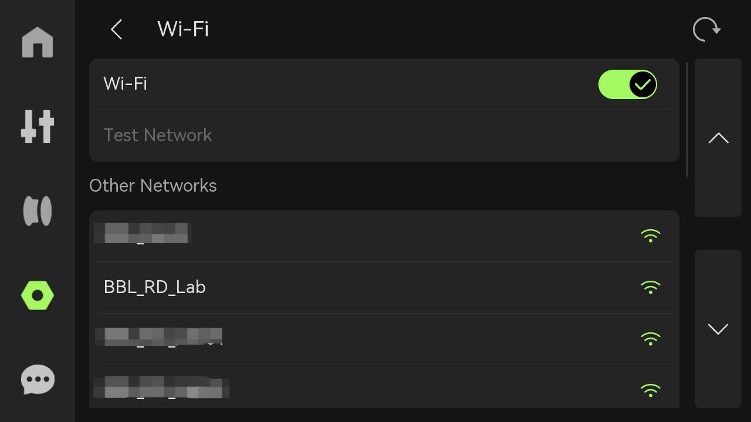Open the Home screen from the sidebar
The image size is (751, 422).
[x=38, y=42]
